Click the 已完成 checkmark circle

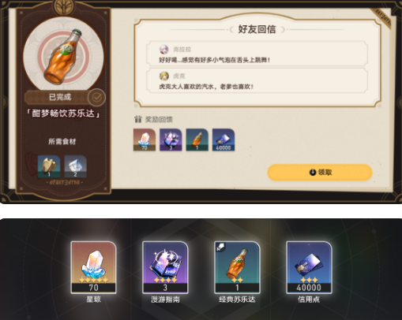tap(97, 98)
